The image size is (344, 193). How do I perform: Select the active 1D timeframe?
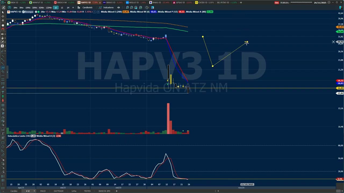(x=56, y=8)
